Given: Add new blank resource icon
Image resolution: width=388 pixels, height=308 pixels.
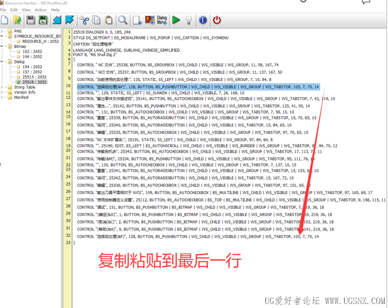Looking at the screenshot, I should tap(137, 20).
